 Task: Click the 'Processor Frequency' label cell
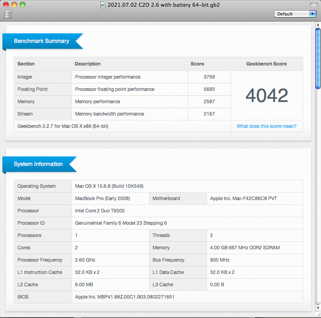pos(43,260)
